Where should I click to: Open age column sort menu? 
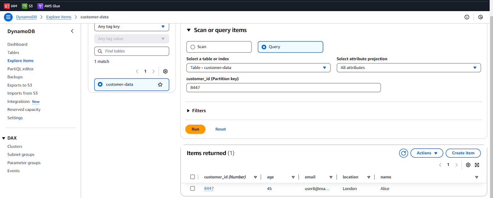tap(293, 177)
